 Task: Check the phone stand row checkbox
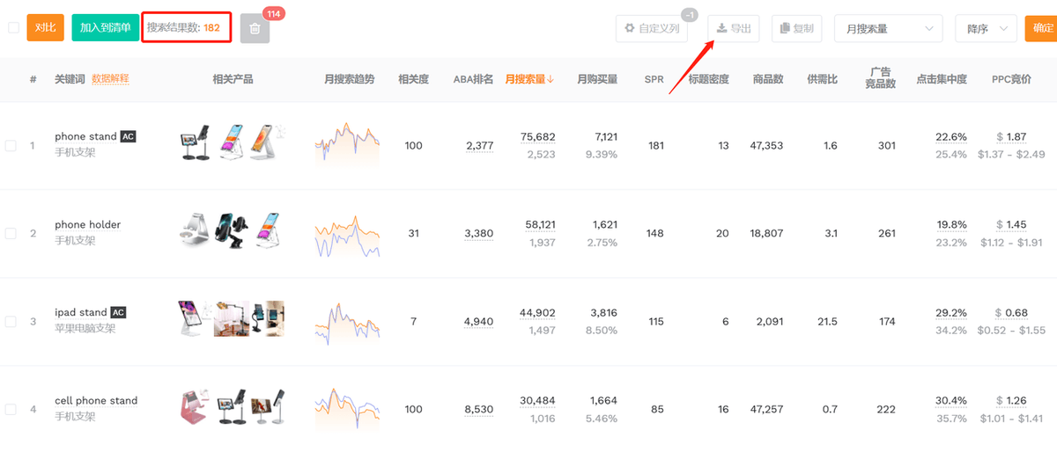pyautogui.click(x=11, y=145)
